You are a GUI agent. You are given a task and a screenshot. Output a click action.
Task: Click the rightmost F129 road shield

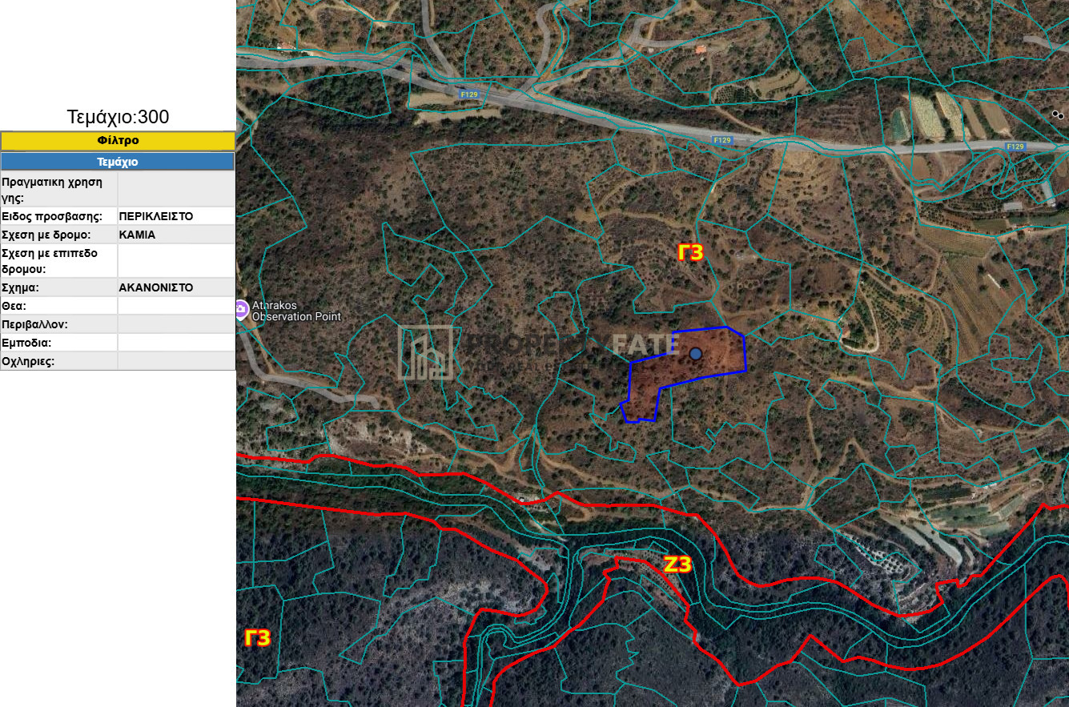pyautogui.click(x=1015, y=147)
